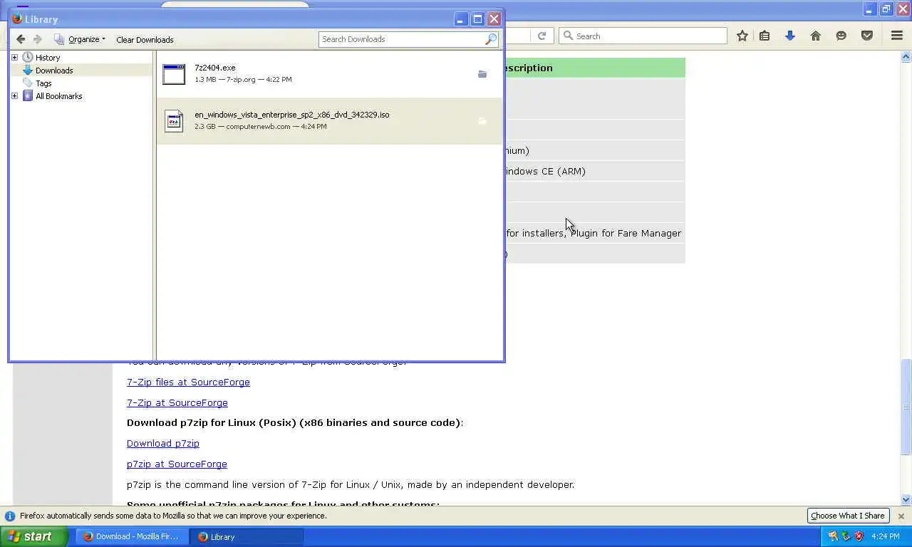Click the ISO file icon
The height and width of the screenshot is (547, 912).
pos(174,121)
